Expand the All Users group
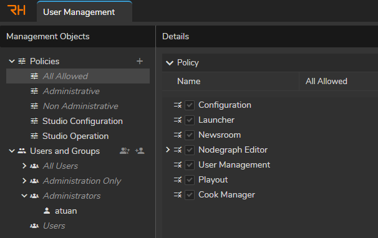The width and height of the screenshot is (378, 238). pyautogui.click(x=24, y=166)
